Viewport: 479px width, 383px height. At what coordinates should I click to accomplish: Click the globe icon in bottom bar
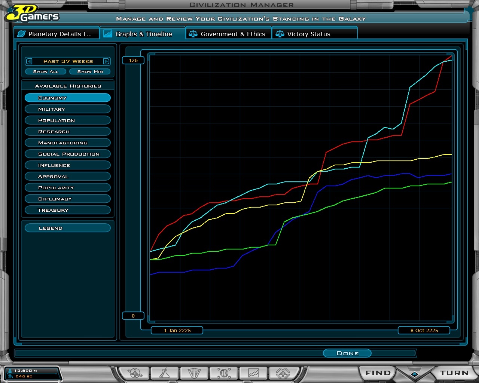[224, 373]
